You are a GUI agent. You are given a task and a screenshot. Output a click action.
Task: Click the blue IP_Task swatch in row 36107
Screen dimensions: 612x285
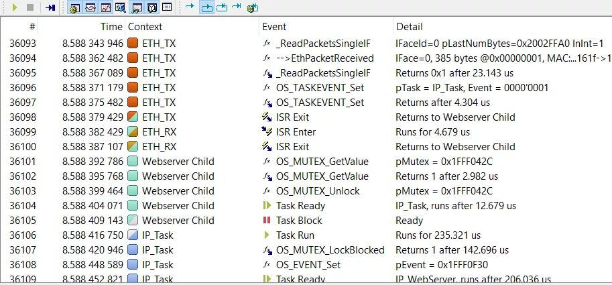133,250
